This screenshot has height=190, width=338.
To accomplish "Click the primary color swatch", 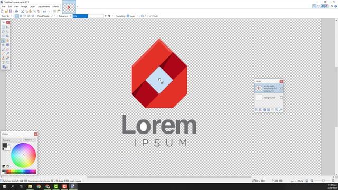I will (5, 145).
